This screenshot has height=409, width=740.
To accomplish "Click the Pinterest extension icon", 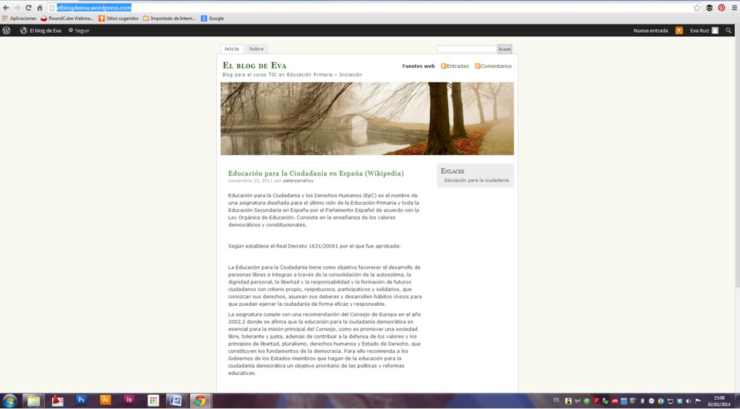I will (722, 7).
